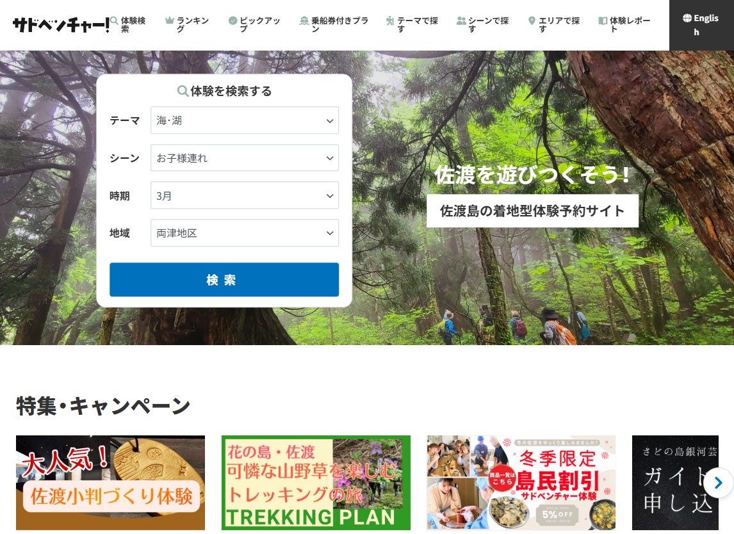Screen dimensions: 734x534
Task: Click the book icon for 体験レポート
Action: [x=603, y=20]
